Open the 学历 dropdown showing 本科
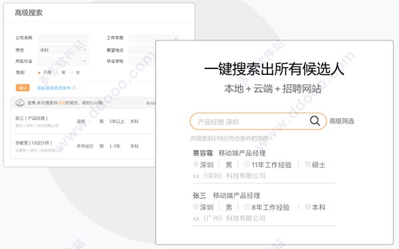The height and width of the screenshot is (249, 399). coord(63,50)
